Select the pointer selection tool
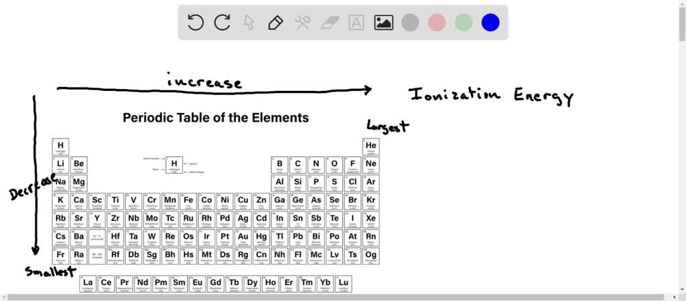Viewport: 686px width, 301px height. click(249, 23)
